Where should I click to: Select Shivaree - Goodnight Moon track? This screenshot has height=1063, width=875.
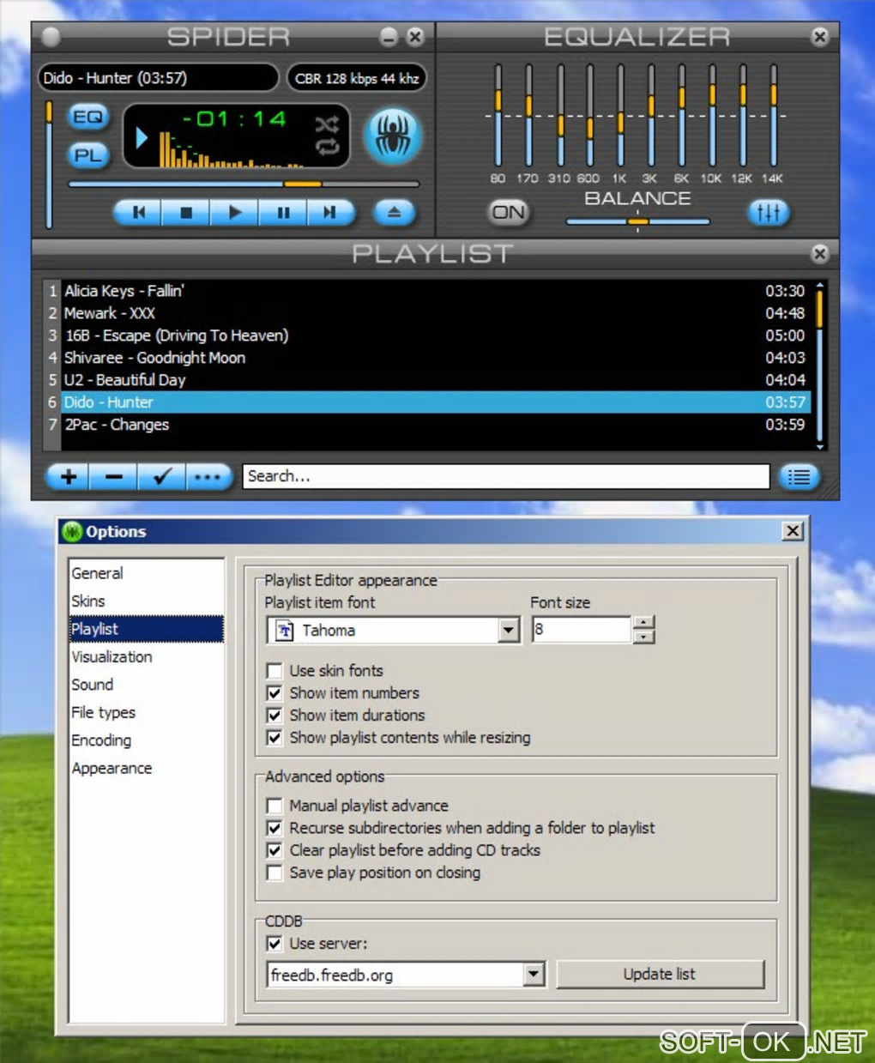tap(426, 358)
